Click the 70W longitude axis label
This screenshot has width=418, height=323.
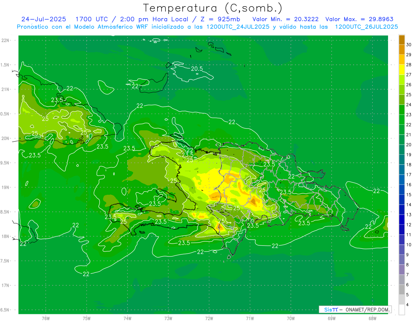(291, 318)
